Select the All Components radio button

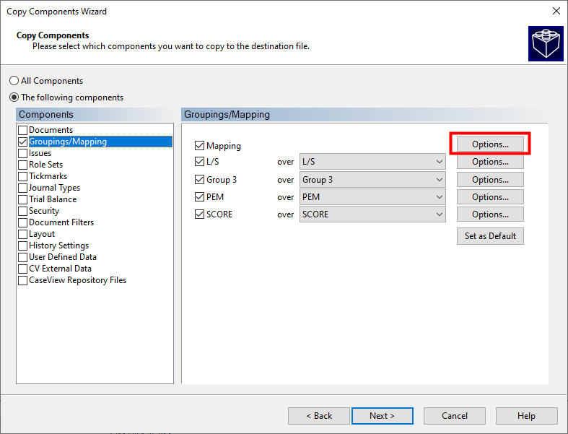pos(14,81)
